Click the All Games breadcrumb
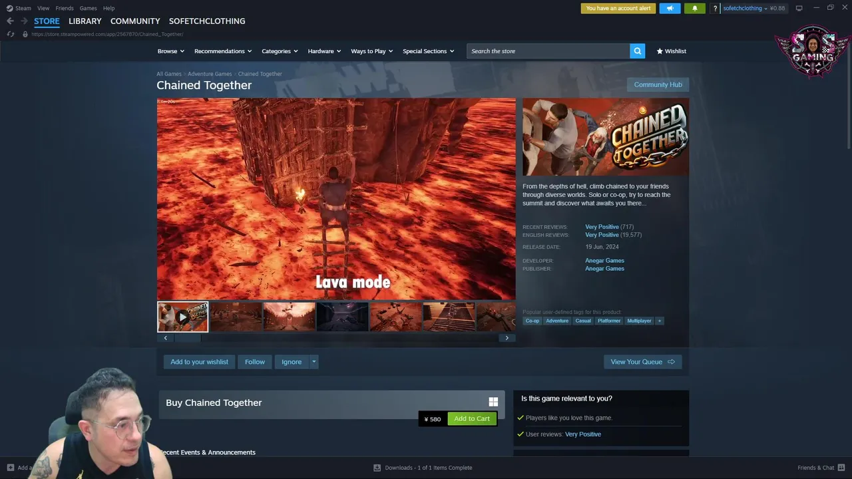This screenshot has width=852, height=479. 169,74
